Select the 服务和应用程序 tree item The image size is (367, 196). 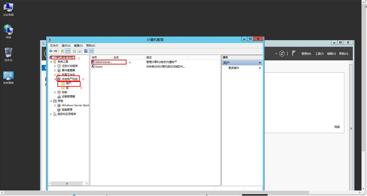coord(67,114)
